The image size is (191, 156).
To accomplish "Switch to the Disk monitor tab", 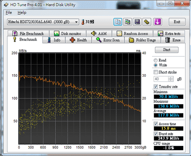I will (68, 33).
